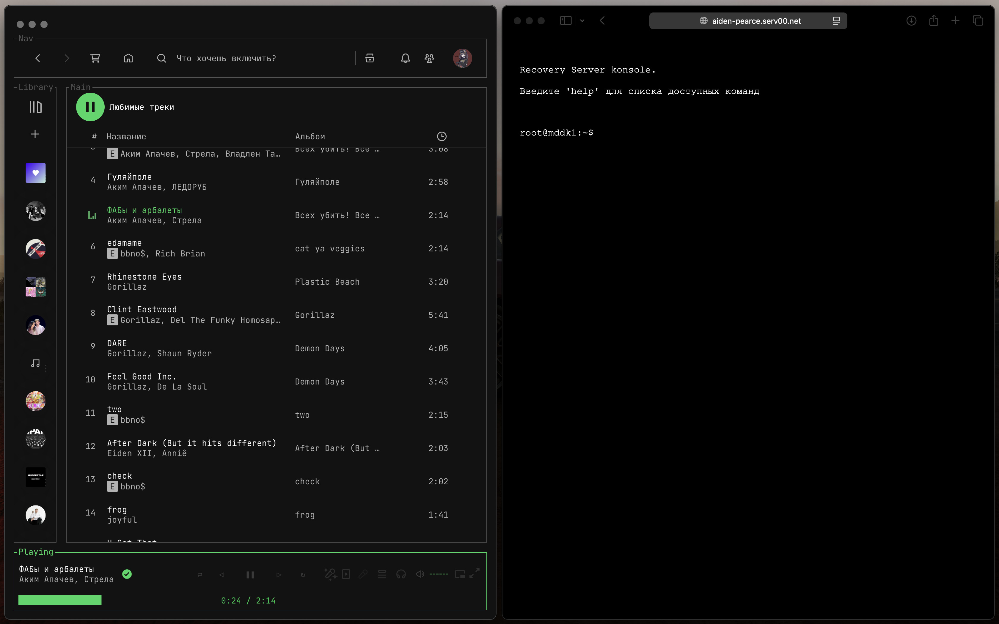Open the Plastic Beach album link
The height and width of the screenshot is (624, 999).
pos(327,282)
